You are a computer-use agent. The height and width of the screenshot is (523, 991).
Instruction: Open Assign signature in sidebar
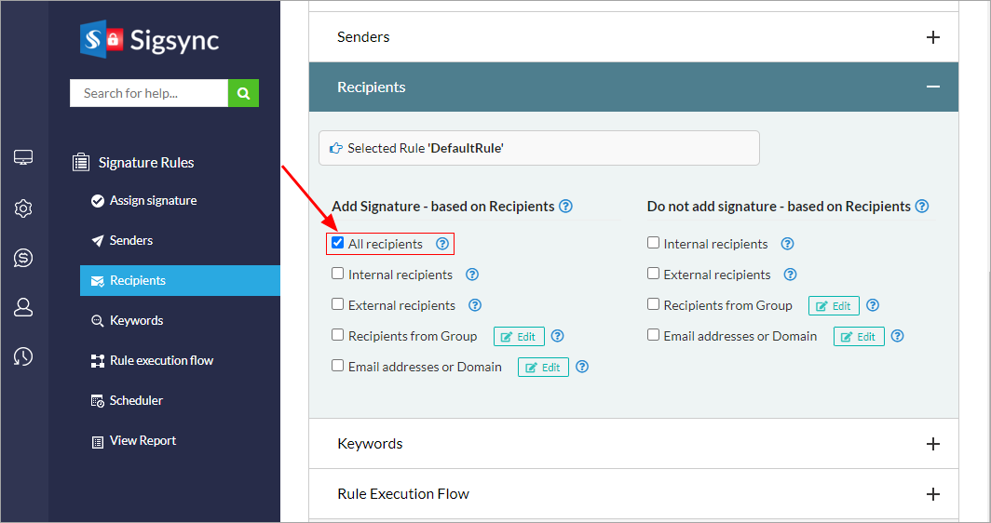[153, 201]
